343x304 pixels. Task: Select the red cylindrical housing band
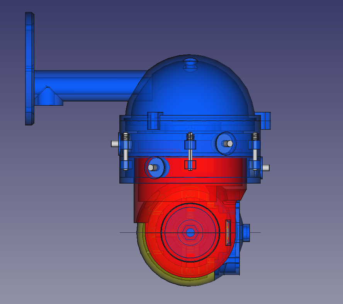pyautogui.click(x=190, y=170)
